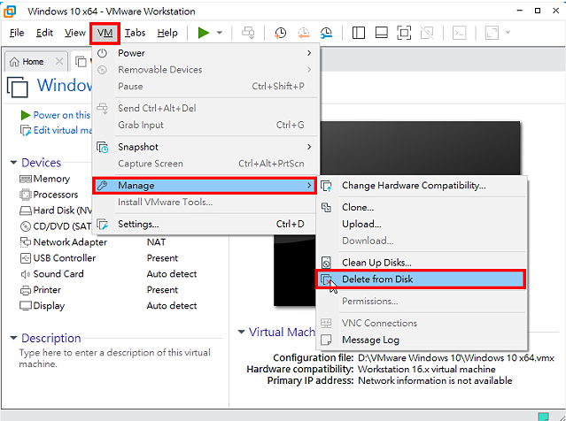
Task: Choose Clean Up Disks option
Action: [x=422, y=263]
